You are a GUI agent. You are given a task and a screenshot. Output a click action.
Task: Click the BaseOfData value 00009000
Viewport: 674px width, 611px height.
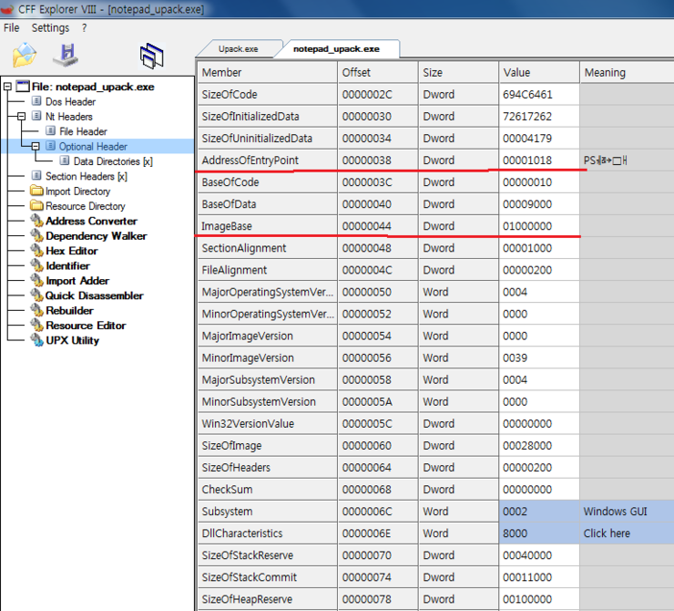(x=539, y=204)
